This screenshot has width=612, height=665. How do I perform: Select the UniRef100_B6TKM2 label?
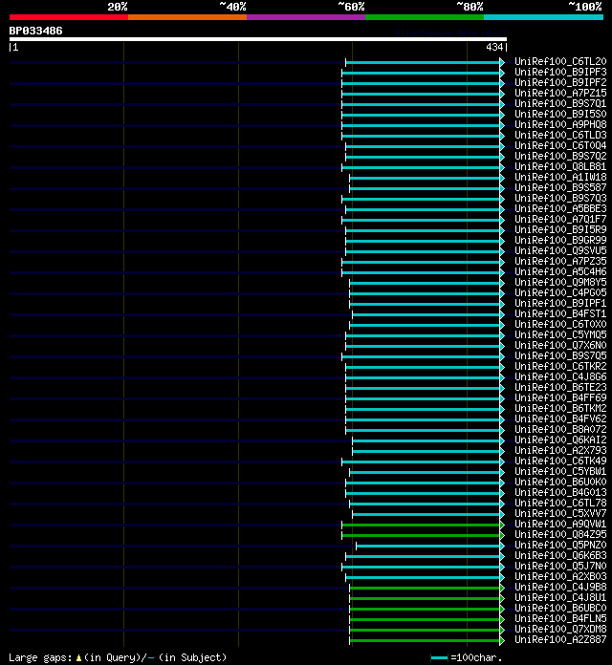click(x=560, y=408)
